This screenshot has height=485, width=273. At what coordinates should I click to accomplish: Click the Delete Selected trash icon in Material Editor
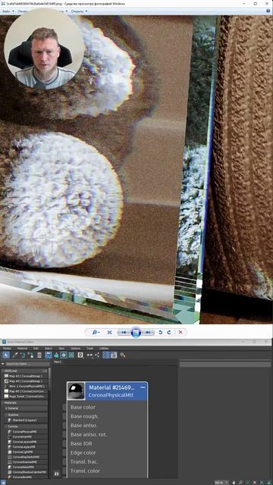[x=39, y=355]
